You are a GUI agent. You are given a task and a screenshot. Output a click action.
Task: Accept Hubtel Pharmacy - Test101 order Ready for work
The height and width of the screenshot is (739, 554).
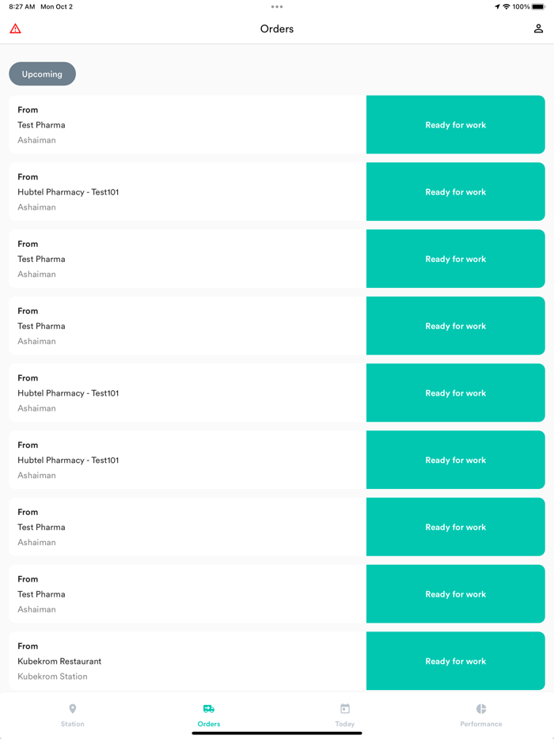(x=455, y=191)
